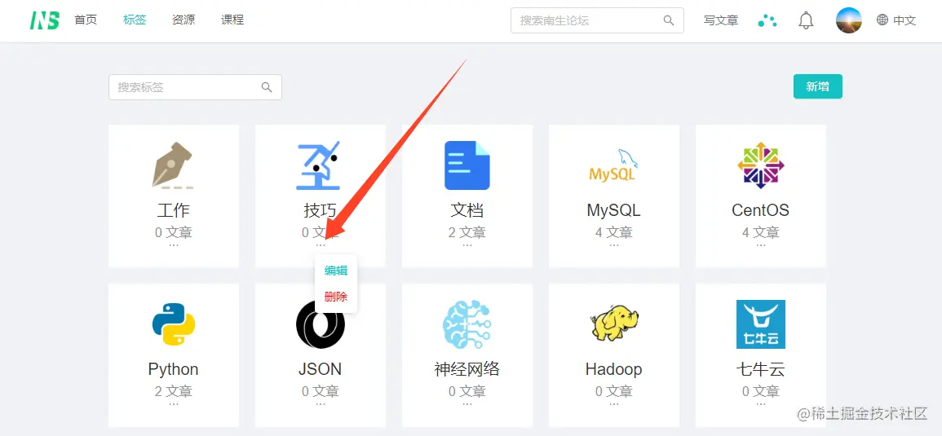Click the CentOS tag name

(x=761, y=211)
